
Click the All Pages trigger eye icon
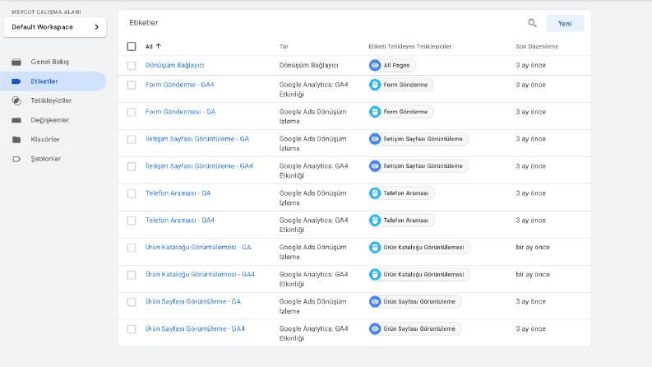pyautogui.click(x=375, y=65)
